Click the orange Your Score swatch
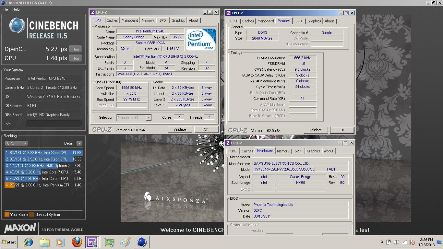Screen dimensions: 443x249 7,215
